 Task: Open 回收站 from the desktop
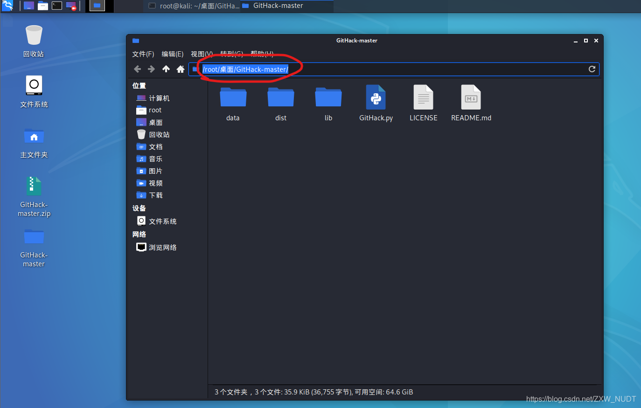point(33,35)
